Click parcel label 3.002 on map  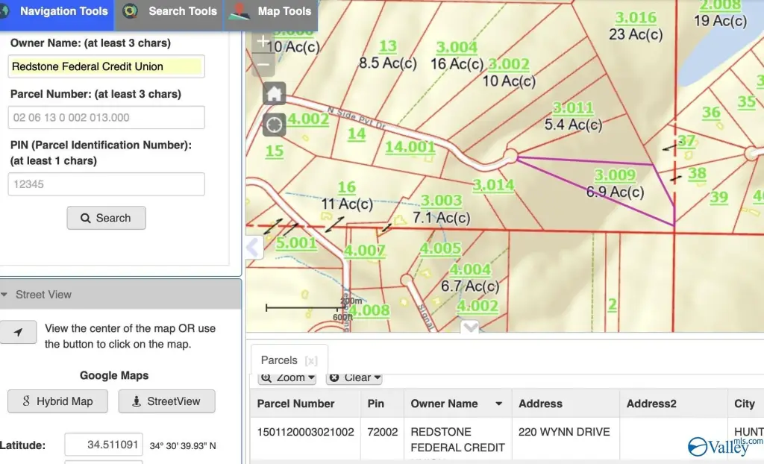(509, 64)
